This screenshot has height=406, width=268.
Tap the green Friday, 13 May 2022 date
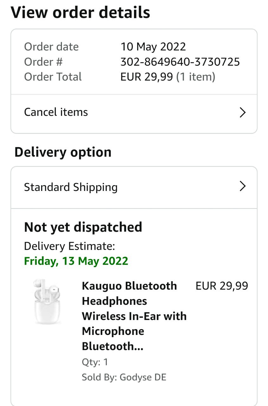pos(76,261)
